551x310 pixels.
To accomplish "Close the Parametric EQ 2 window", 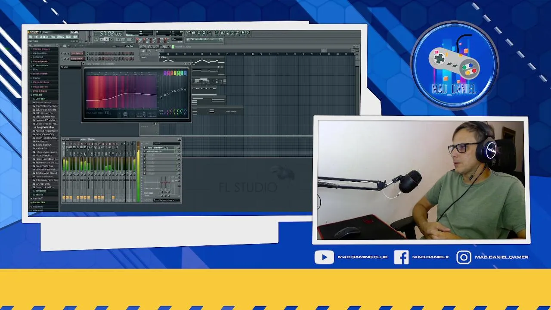I will click(189, 64).
